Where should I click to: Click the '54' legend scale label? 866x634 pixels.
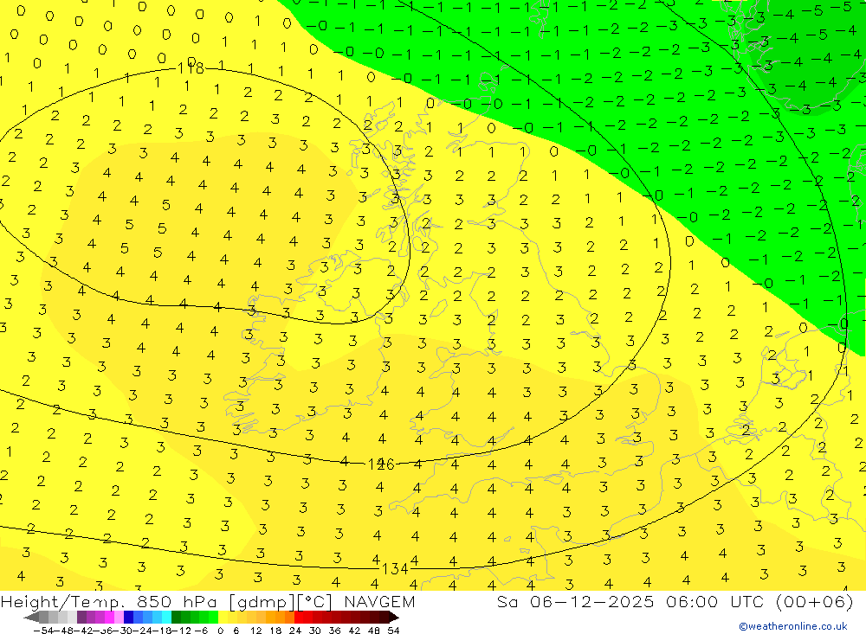tap(393, 631)
